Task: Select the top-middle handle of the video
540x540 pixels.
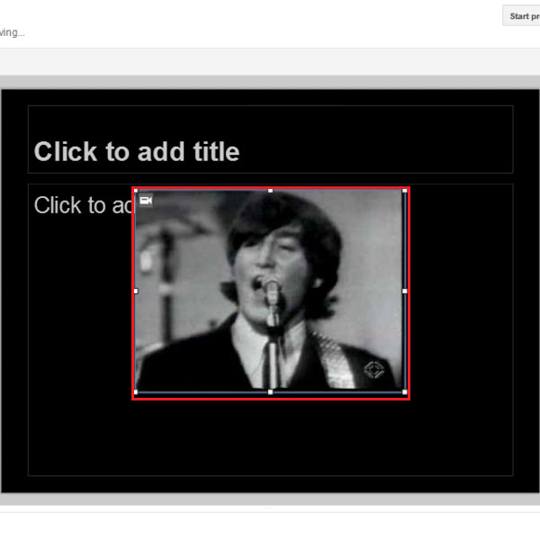Action: (270, 191)
